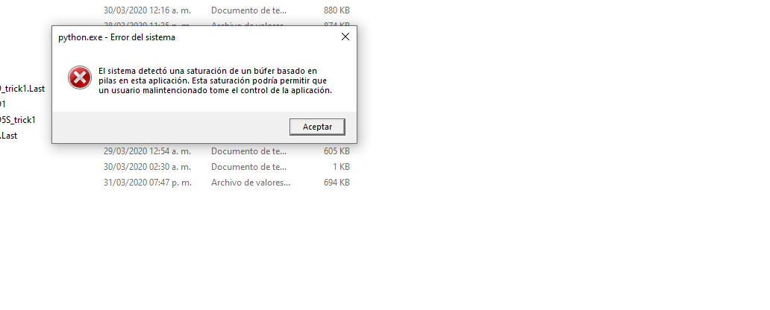Image resolution: width=770 pixels, height=310 pixels.
Task: Select the file named 5S_trick1
Action: point(18,120)
